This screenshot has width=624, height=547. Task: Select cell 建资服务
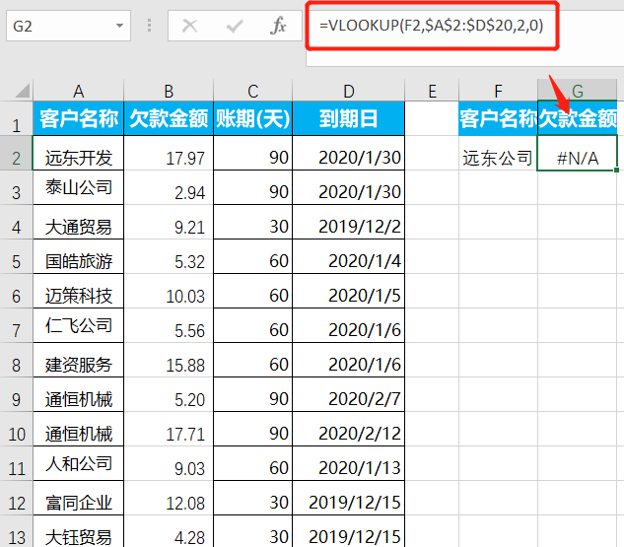coord(79,360)
